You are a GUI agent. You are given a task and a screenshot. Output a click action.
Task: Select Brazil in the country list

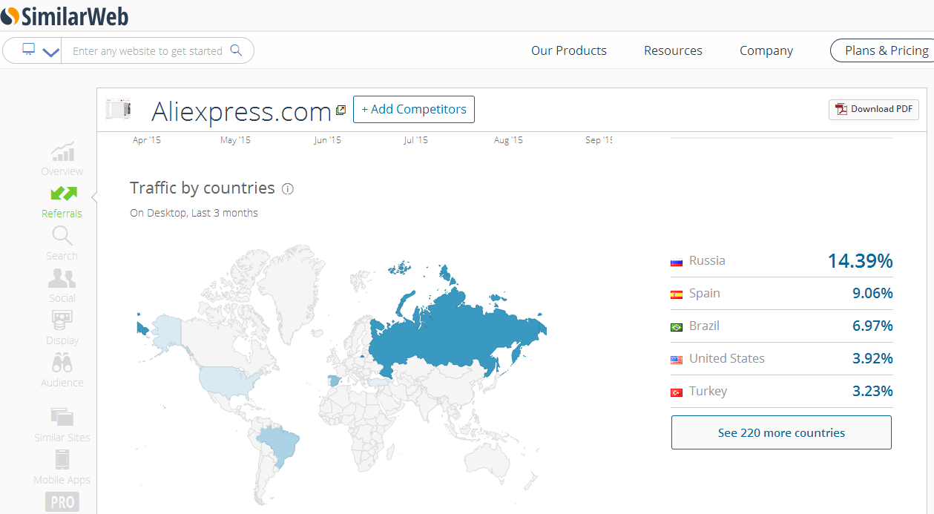pos(704,326)
